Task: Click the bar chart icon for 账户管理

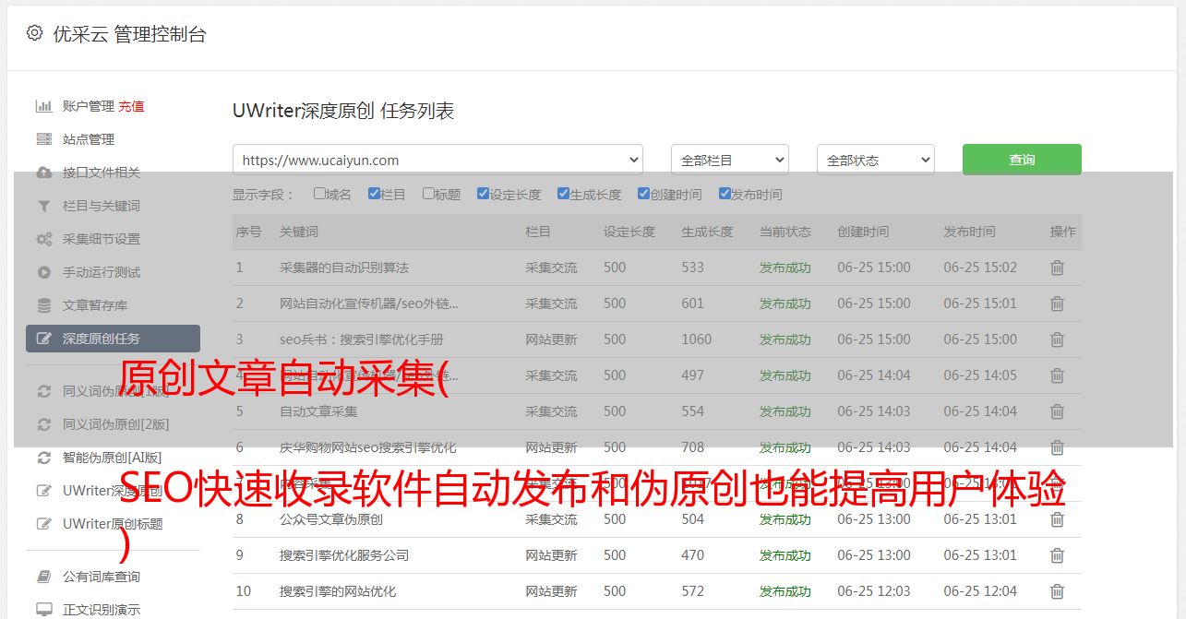Action: click(x=43, y=106)
